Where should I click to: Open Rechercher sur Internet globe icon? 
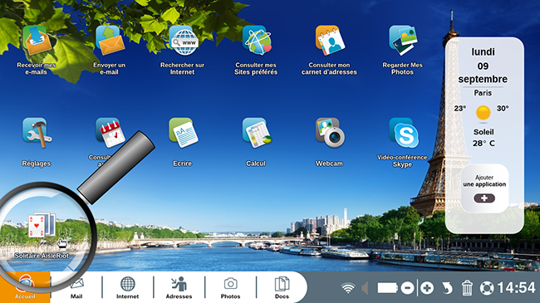pyautogui.click(x=184, y=41)
